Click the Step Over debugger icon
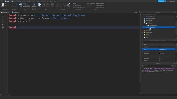 coord(61,4)
